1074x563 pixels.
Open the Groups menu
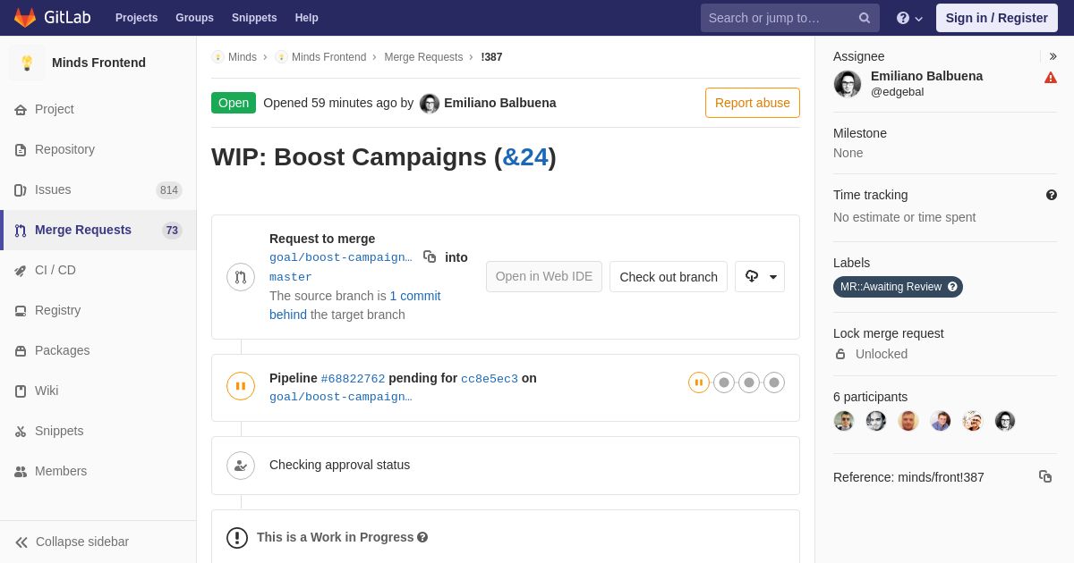pos(194,18)
